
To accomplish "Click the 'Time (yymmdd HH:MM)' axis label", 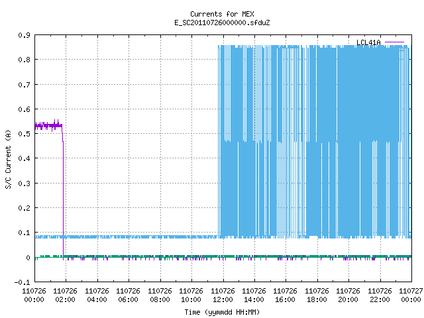I will [222, 312].
